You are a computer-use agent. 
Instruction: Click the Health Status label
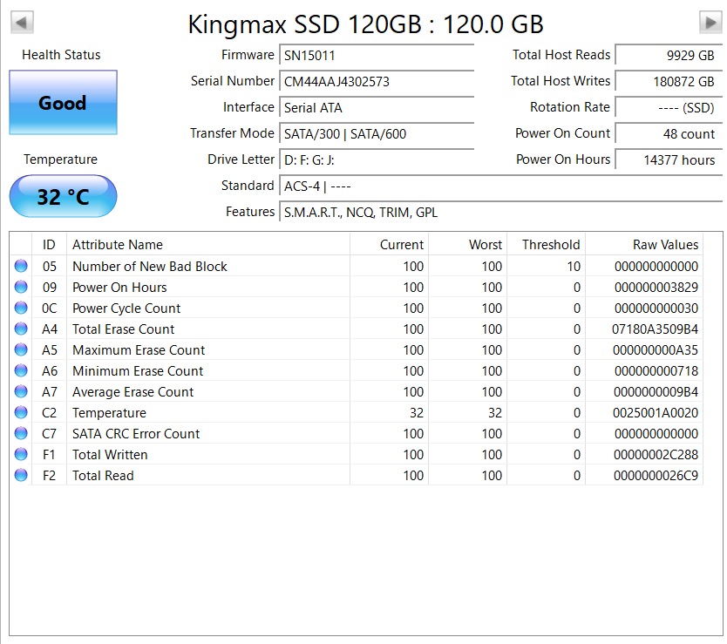click(61, 54)
